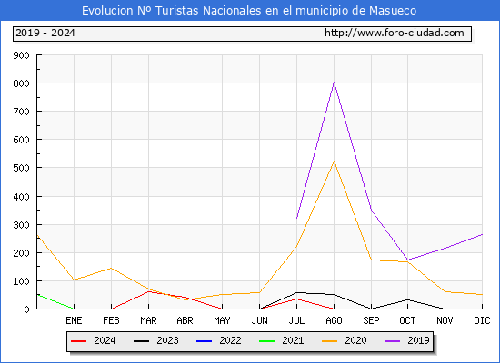
Task: Select the 2024 legend label
Action: [x=105, y=340]
